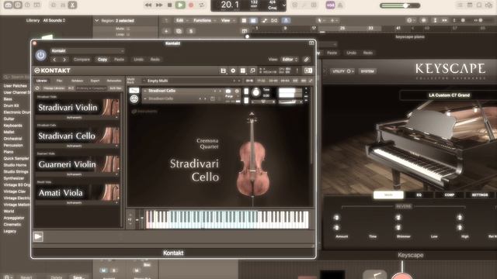Select the Libraries tab in Kontakt browser
Image resolution: width=497 pixels, height=279 pixels.
(x=41, y=81)
